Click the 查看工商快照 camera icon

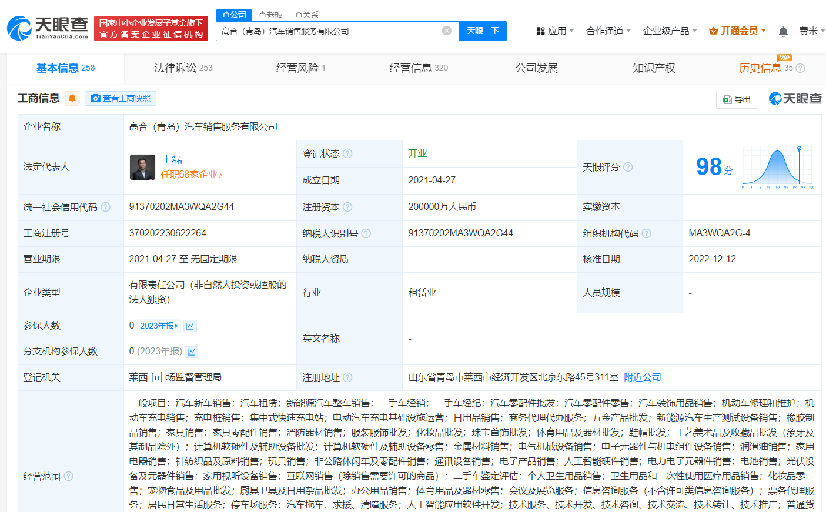(x=96, y=98)
